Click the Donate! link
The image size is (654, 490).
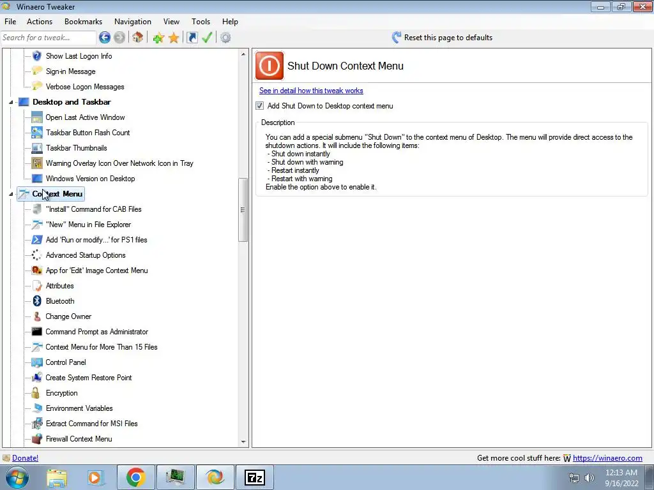coord(25,458)
